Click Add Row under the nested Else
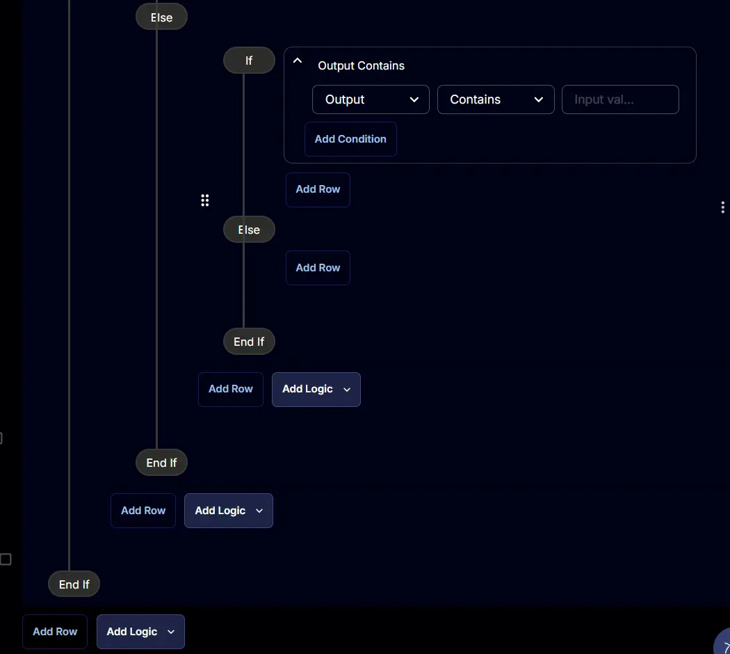This screenshot has width=730, height=654. (x=318, y=268)
